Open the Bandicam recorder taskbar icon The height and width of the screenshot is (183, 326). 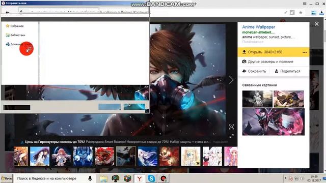pyautogui.click(x=164, y=178)
